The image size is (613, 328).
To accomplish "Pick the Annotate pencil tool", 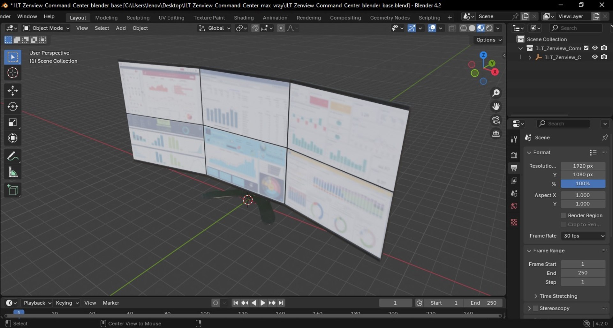I will pyautogui.click(x=13, y=156).
